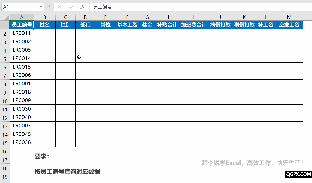Viewport: 312px width, 183px height.
Task: Select column J header
Action: (x=220, y=17)
